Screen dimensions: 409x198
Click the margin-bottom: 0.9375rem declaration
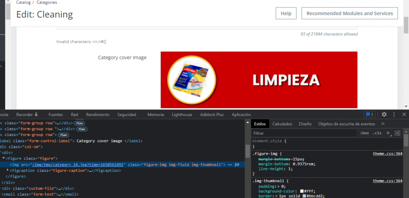[x=287, y=164]
